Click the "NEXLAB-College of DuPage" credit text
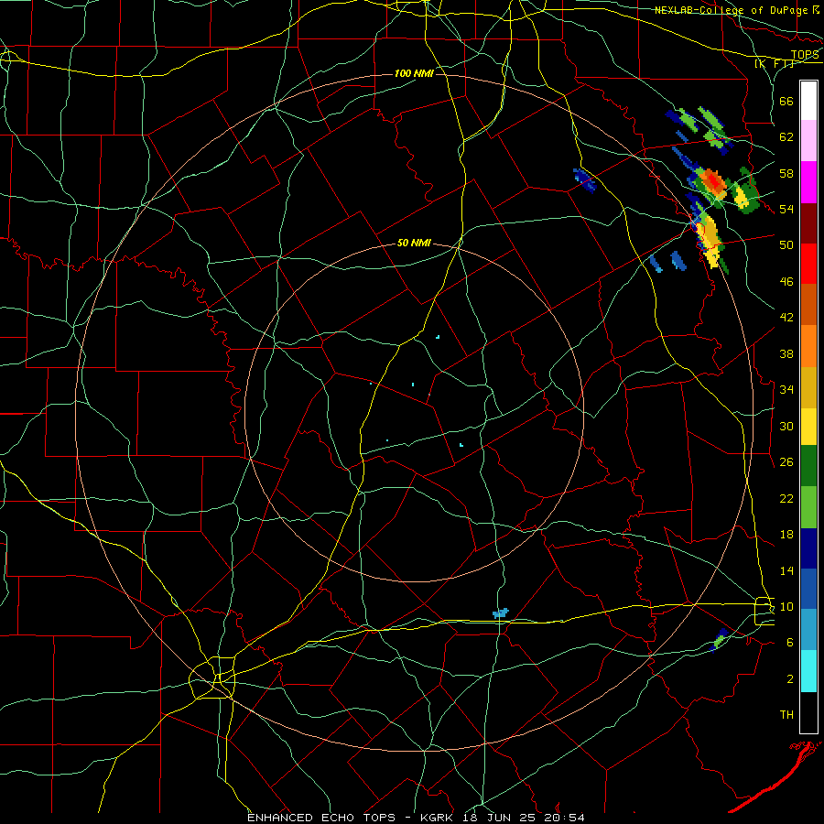Viewport: 824px width, 824px height. (732, 10)
